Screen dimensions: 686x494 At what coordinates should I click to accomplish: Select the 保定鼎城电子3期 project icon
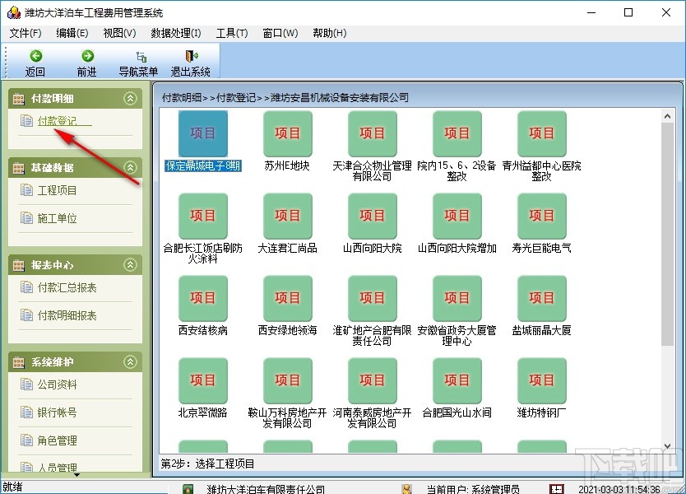pos(202,133)
